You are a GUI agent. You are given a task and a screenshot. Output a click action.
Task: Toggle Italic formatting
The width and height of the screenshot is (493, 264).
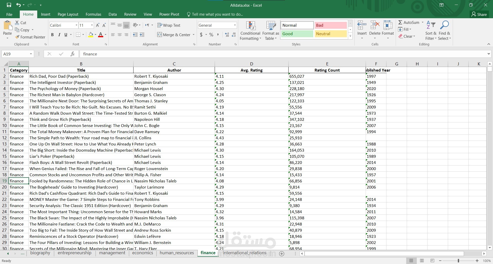59,35
